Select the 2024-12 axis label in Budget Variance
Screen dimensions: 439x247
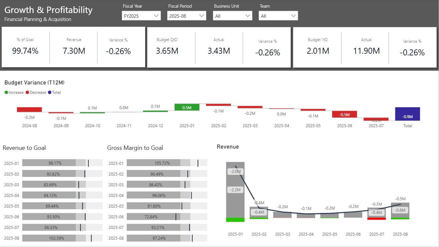(156, 126)
